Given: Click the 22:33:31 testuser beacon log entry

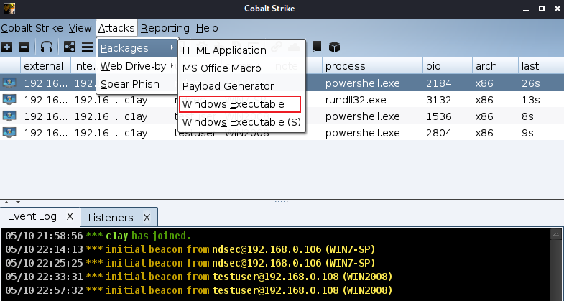Looking at the screenshot, I should [199, 277].
